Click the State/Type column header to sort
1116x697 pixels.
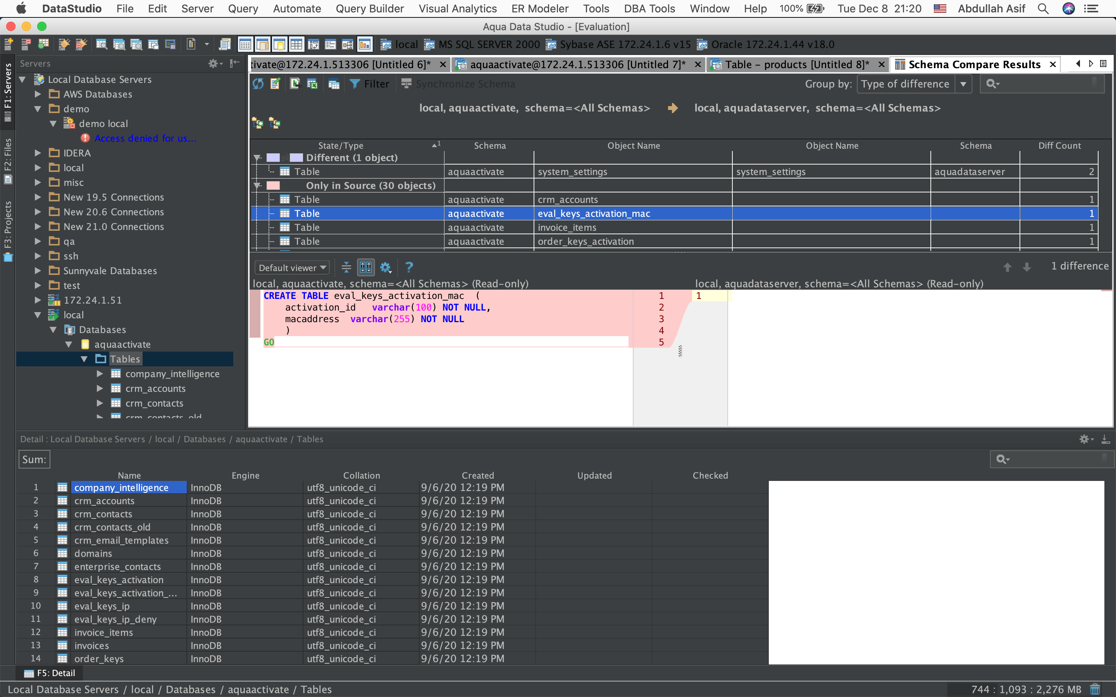coord(340,146)
